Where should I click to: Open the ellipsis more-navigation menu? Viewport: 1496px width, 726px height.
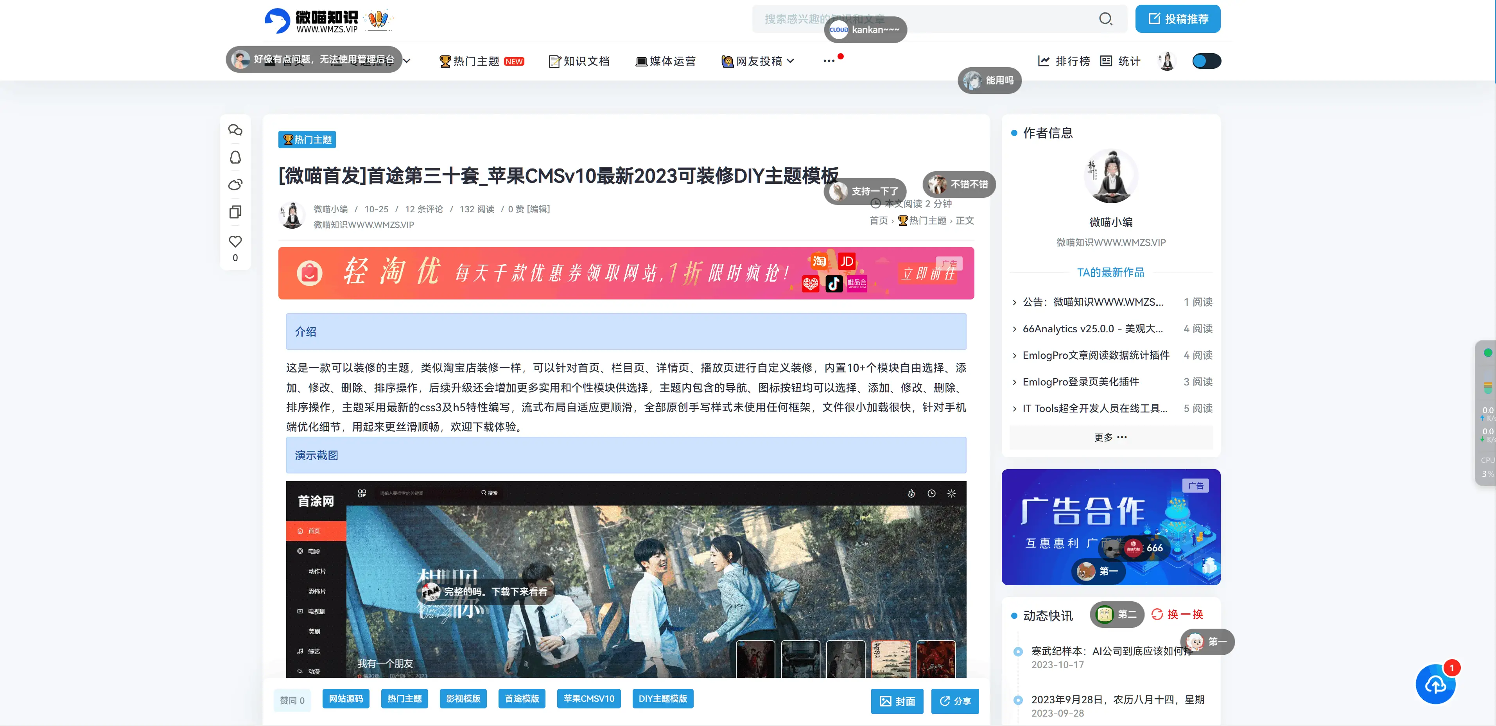point(829,61)
